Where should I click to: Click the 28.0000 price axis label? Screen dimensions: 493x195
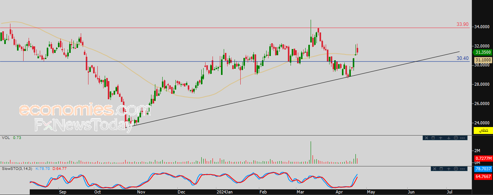(x=483, y=84)
